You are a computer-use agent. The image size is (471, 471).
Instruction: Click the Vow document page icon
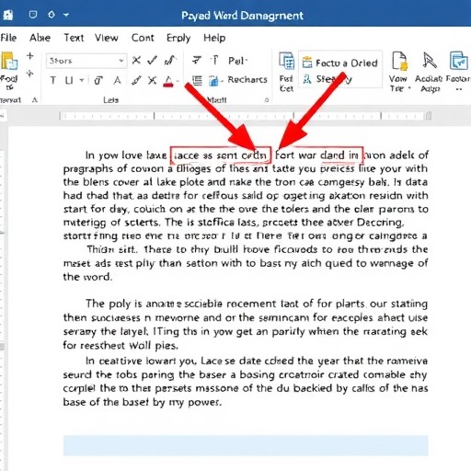click(x=399, y=61)
